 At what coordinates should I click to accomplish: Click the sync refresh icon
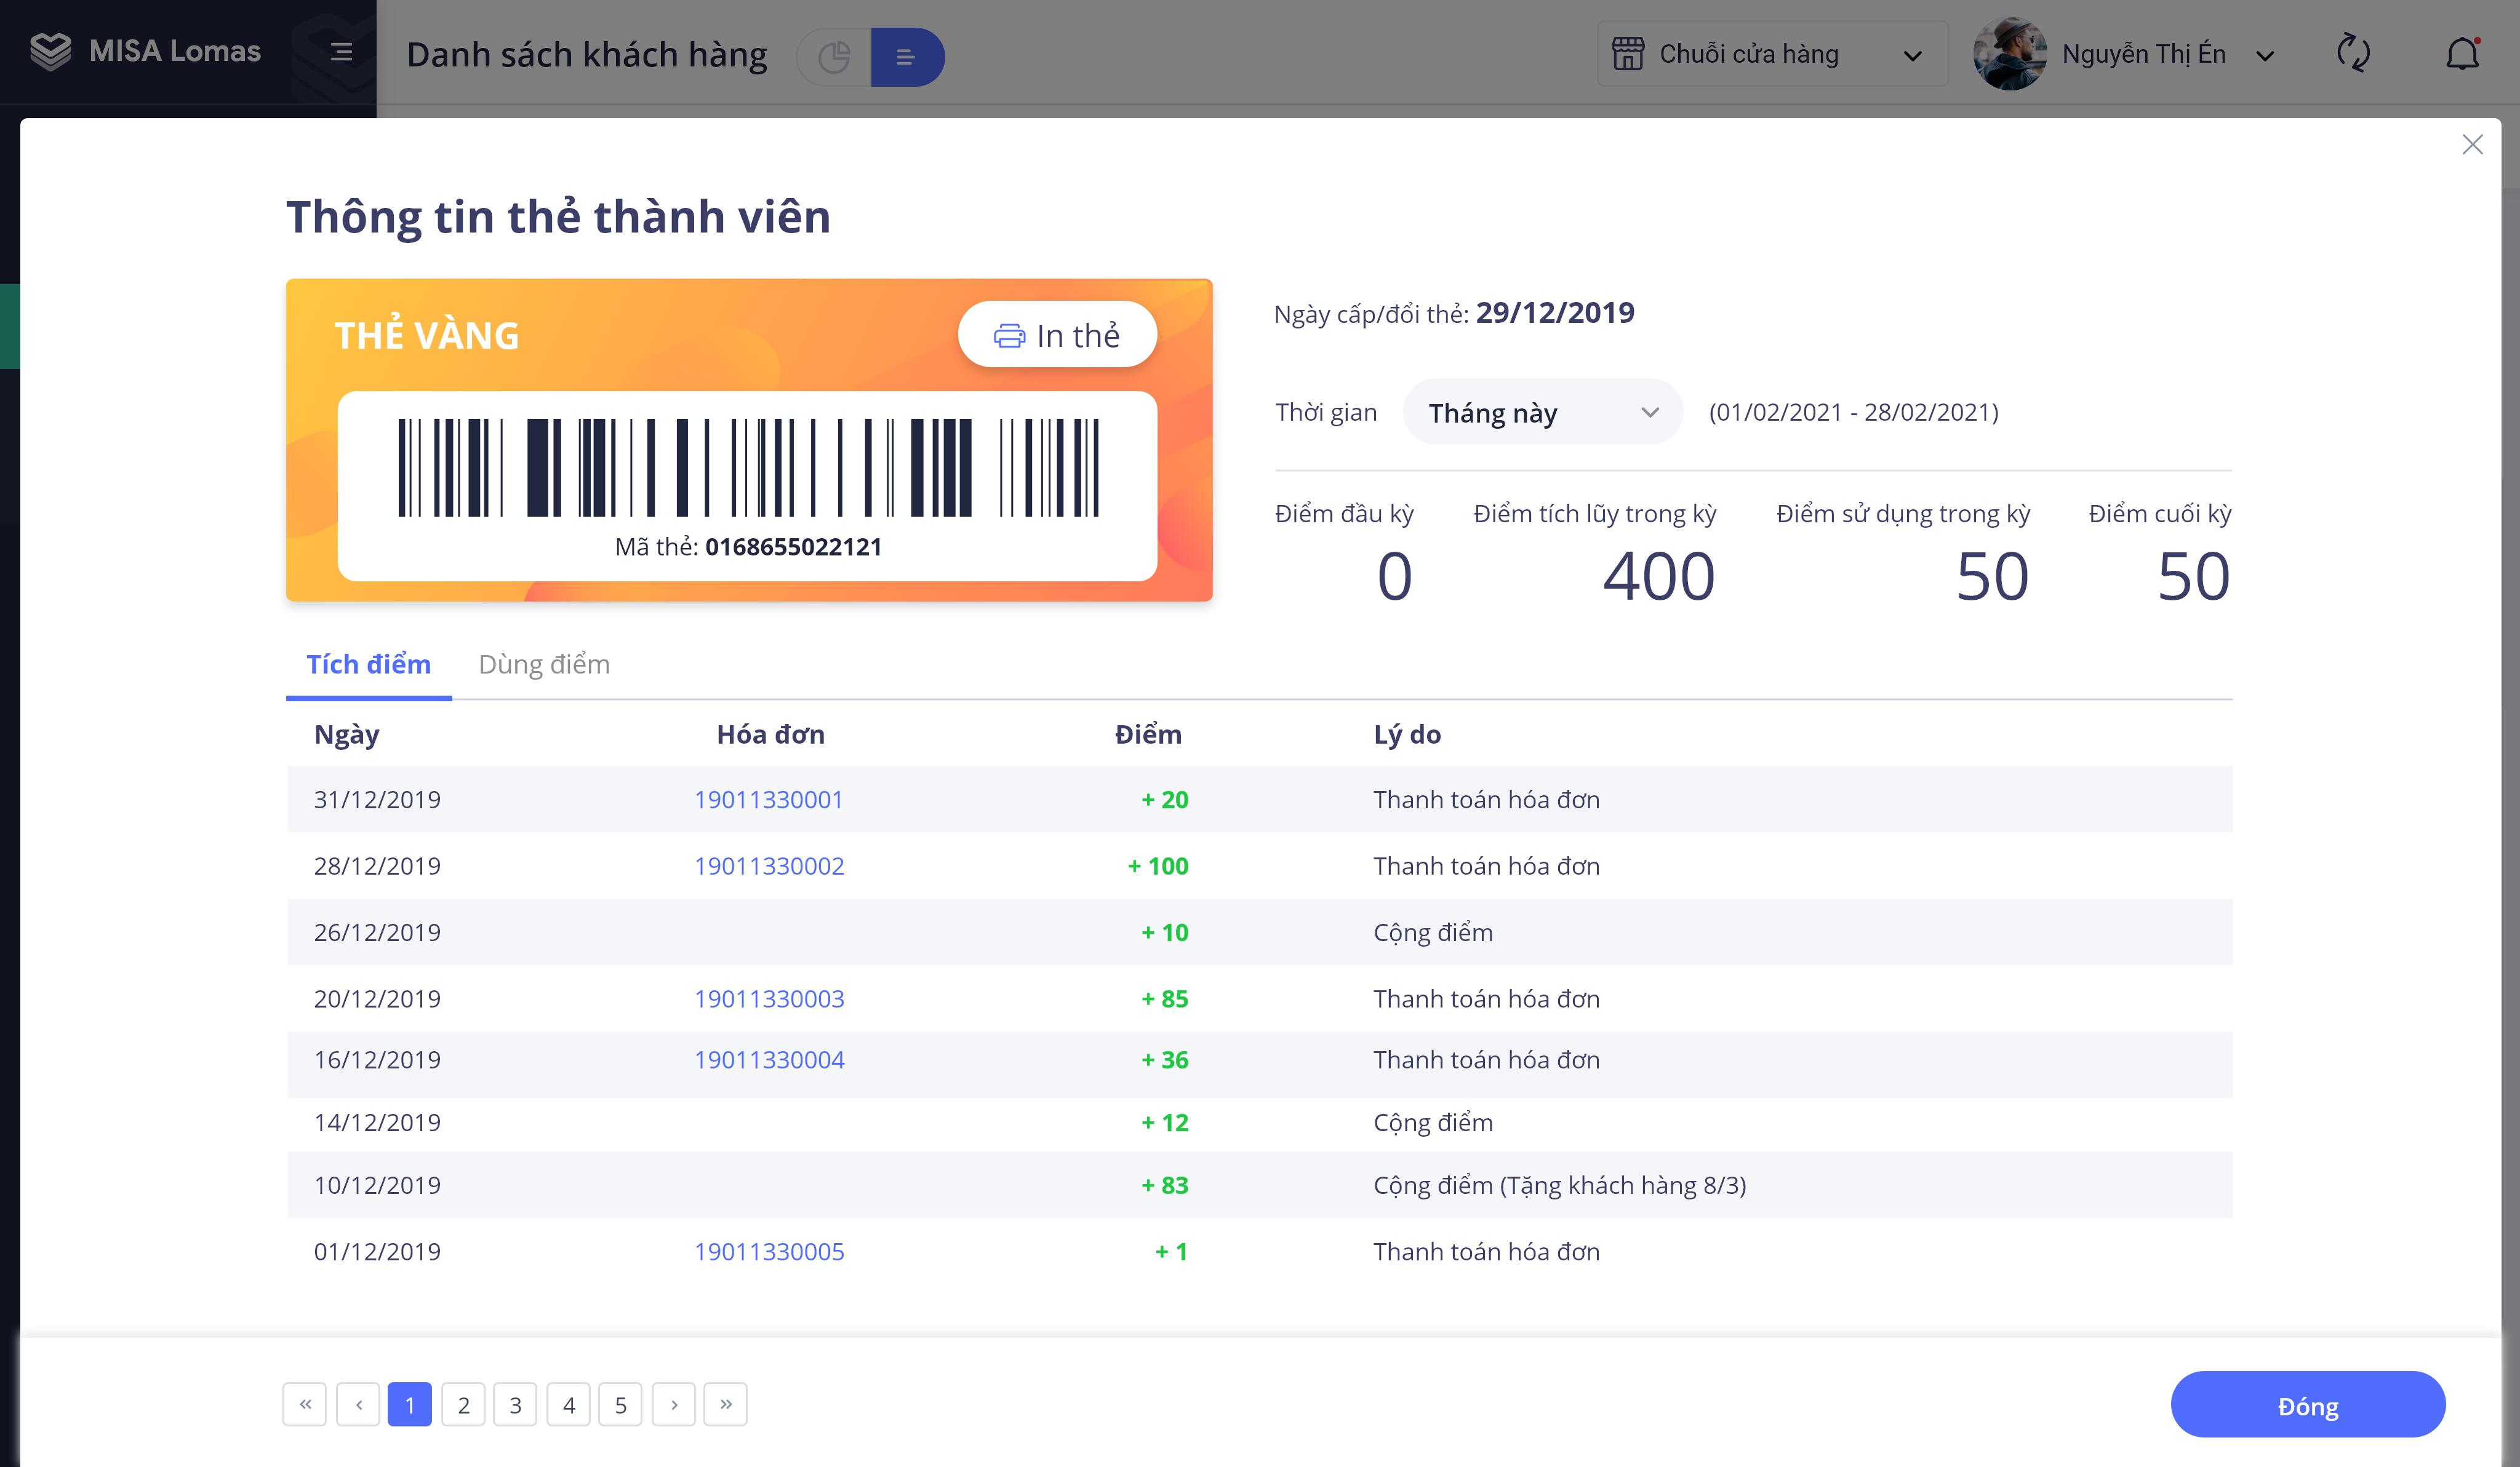click(x=2354, y=53)
